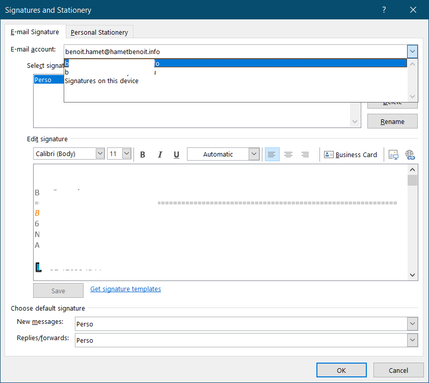Click the Rename signature button
Viewport: 429px width, 383px height.
(392, 121)
